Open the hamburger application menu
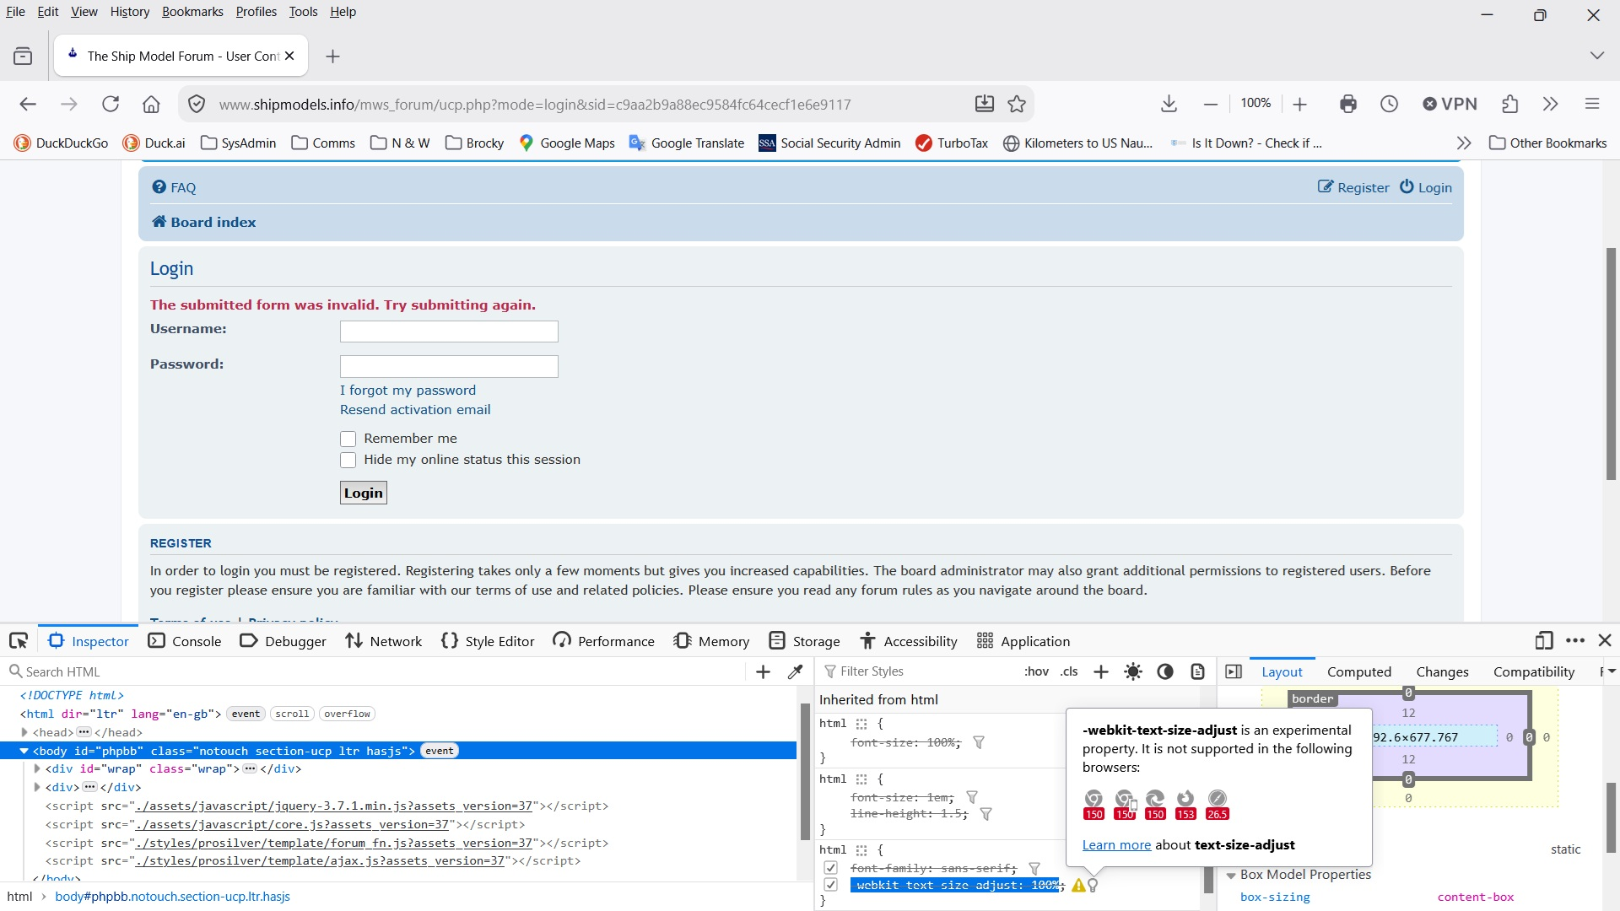The image size is (1620, 911). [x=1592, y=104]
